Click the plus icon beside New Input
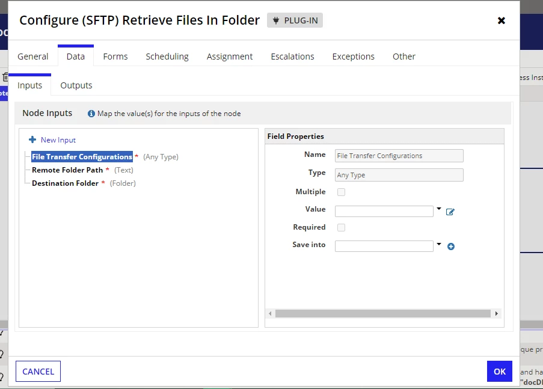Viewport: 543px width, 389px height. pyautogui.click(x=32, y=139)
